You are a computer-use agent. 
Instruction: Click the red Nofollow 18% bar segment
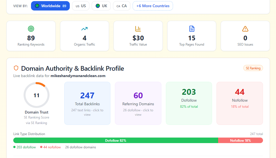coord(241,140)
